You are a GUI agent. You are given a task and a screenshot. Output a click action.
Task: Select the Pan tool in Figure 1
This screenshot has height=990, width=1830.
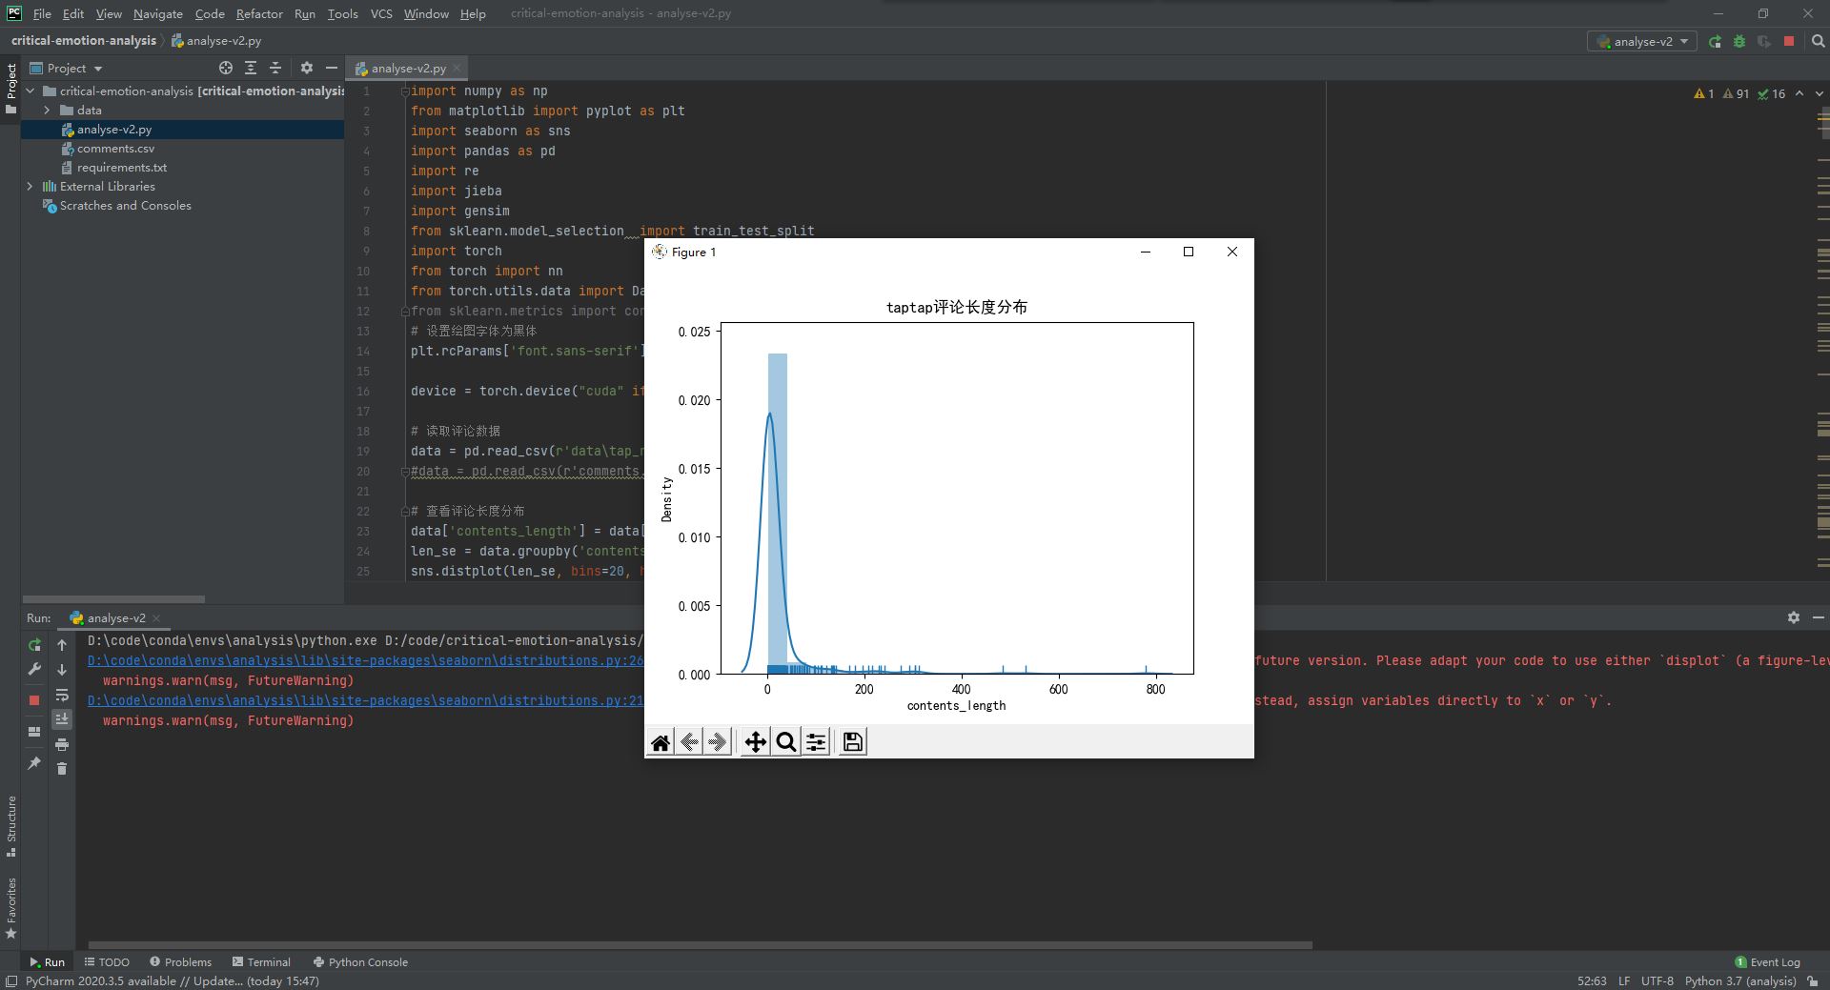[x=755, y=742]
